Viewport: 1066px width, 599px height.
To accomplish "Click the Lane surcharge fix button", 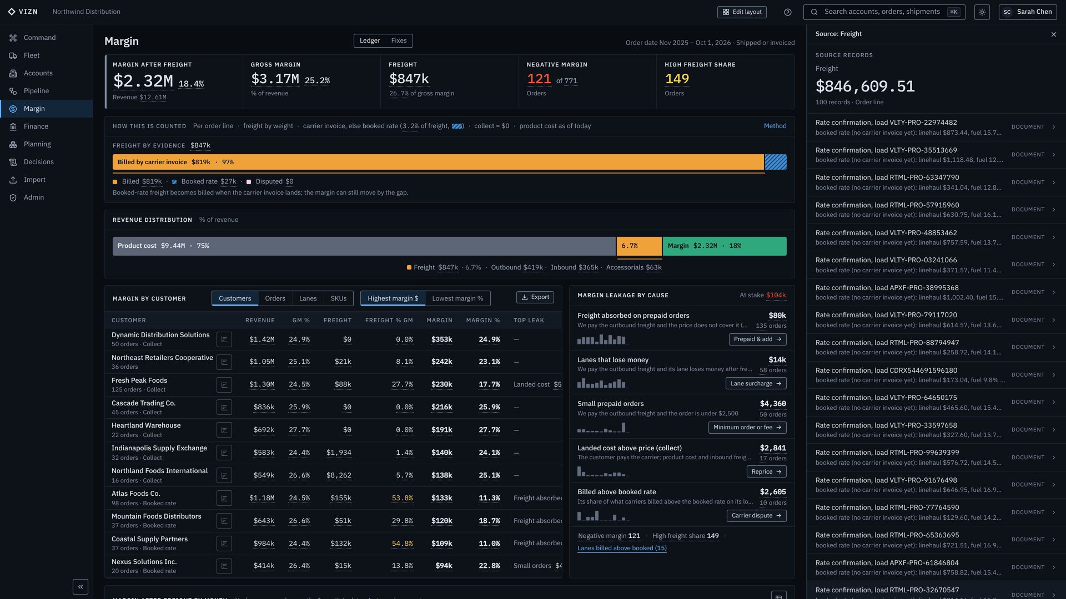I will (x=756, y=383).
